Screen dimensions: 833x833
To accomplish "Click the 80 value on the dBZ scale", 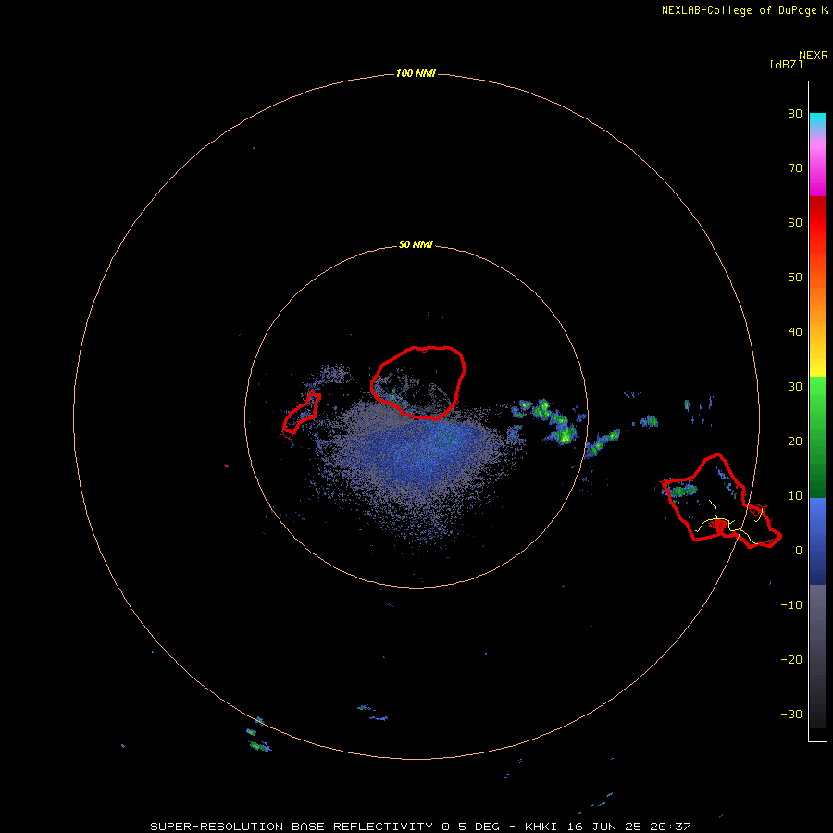I will (795, 113).
